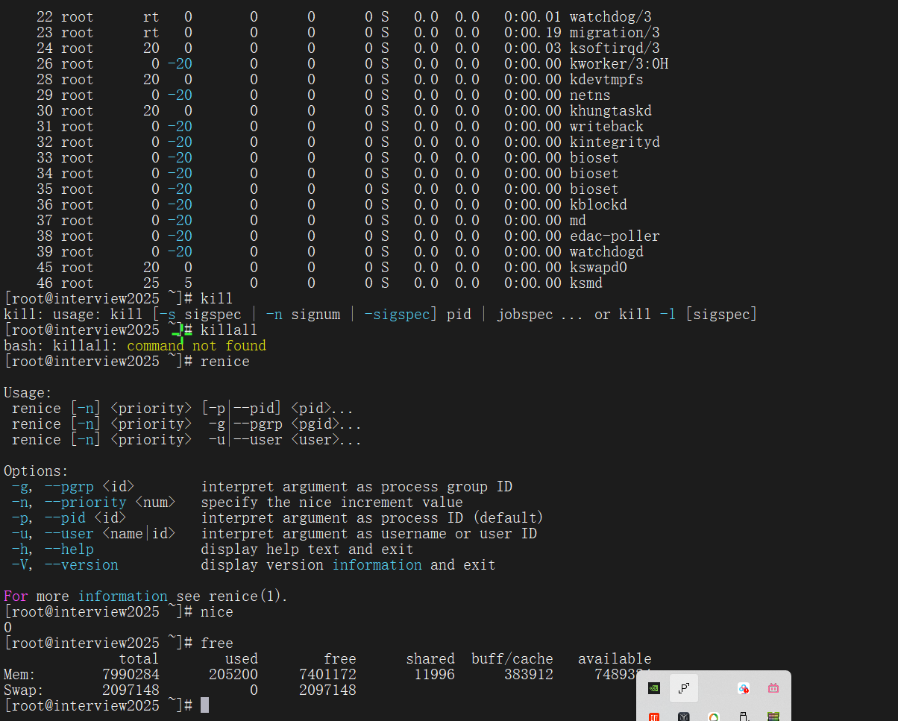
Task: Click the "Swap:" row label
Action: tap(24, 690)
